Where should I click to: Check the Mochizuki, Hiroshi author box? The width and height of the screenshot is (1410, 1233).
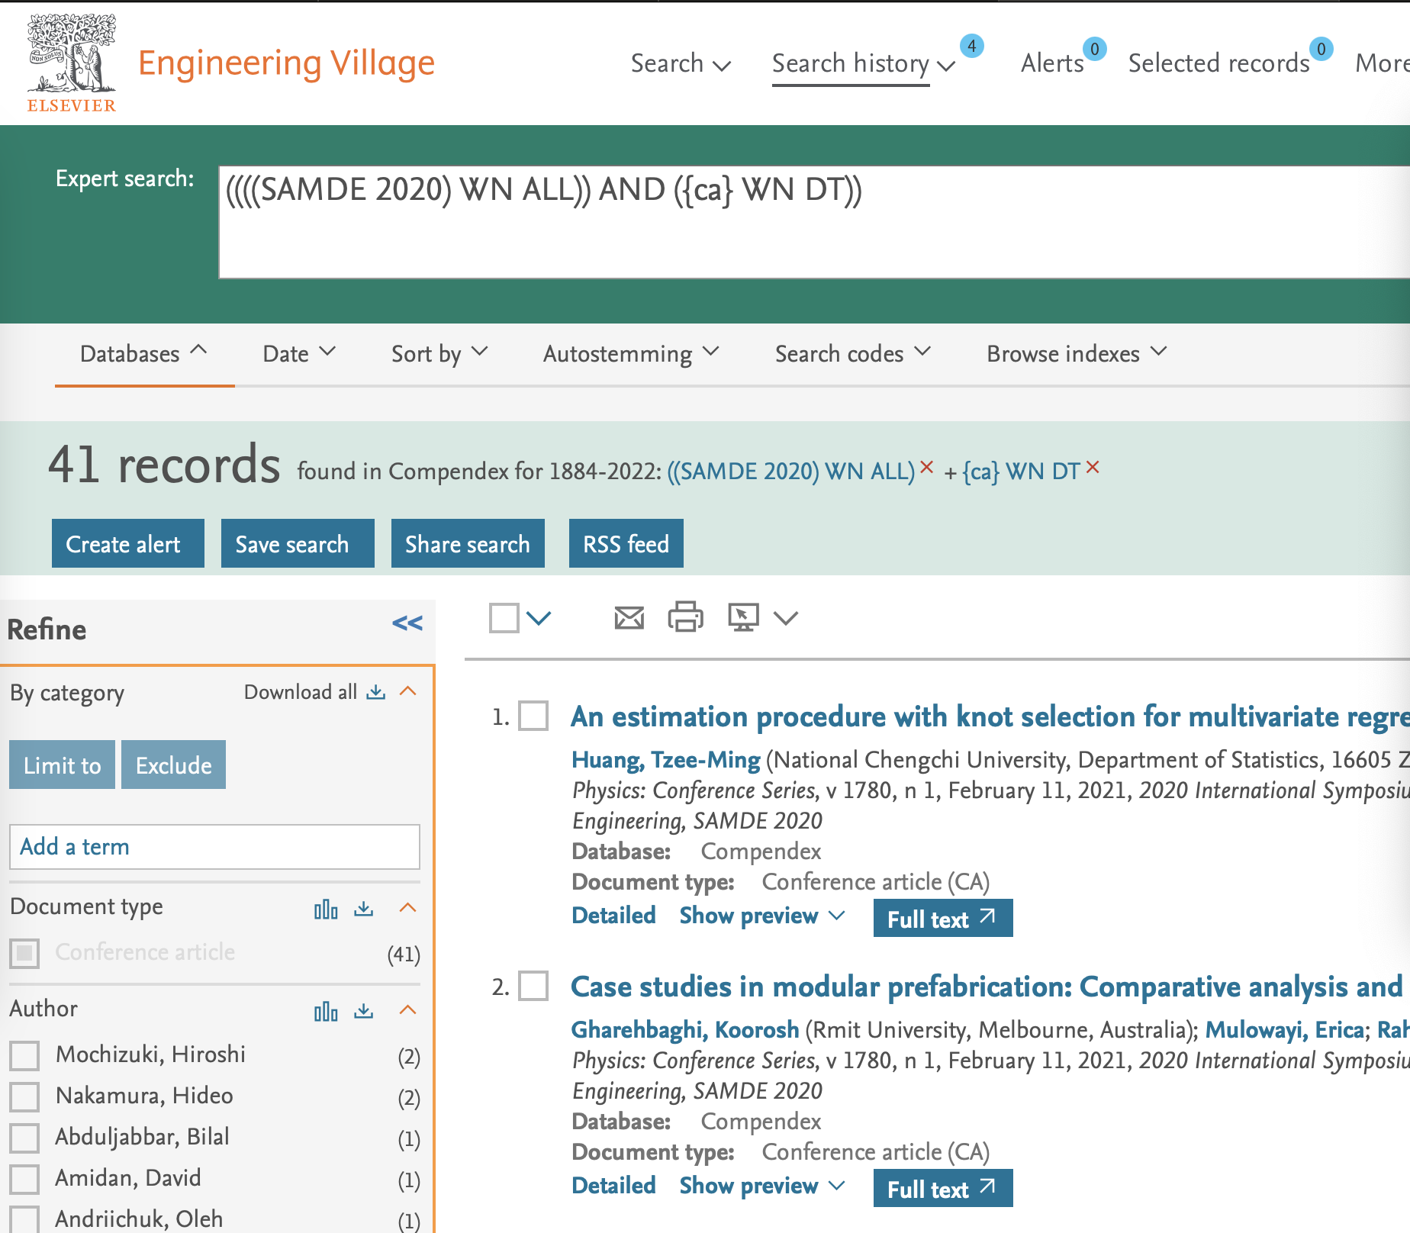tap(24, 1056)
